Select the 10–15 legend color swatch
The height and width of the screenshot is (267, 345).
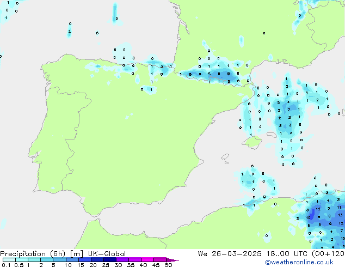(x=72, y=260)
